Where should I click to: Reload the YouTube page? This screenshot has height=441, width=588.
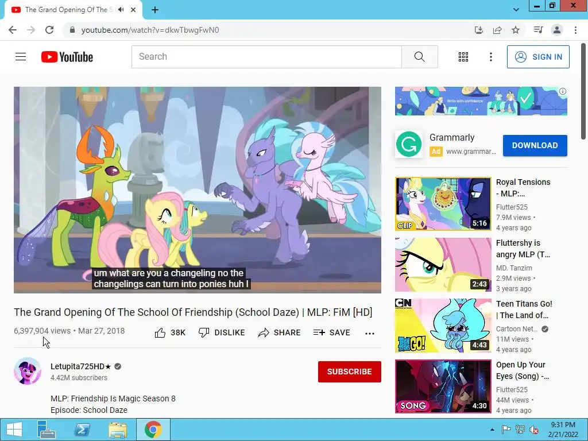(49, 30)
